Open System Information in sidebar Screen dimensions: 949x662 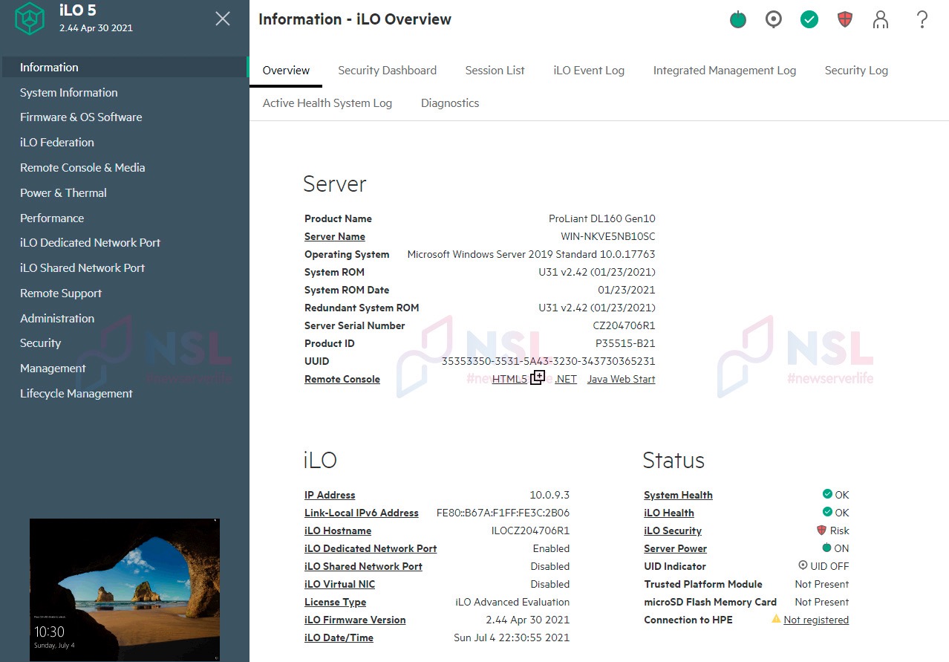click(68, 92)
